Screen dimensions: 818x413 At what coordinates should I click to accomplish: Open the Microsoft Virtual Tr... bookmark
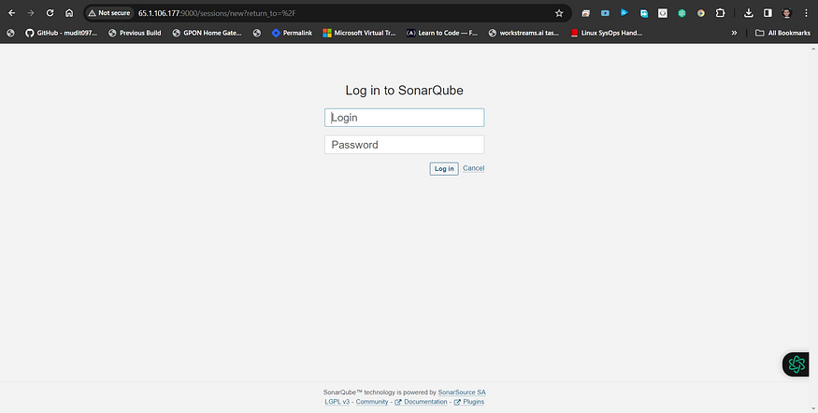[359, 33]
